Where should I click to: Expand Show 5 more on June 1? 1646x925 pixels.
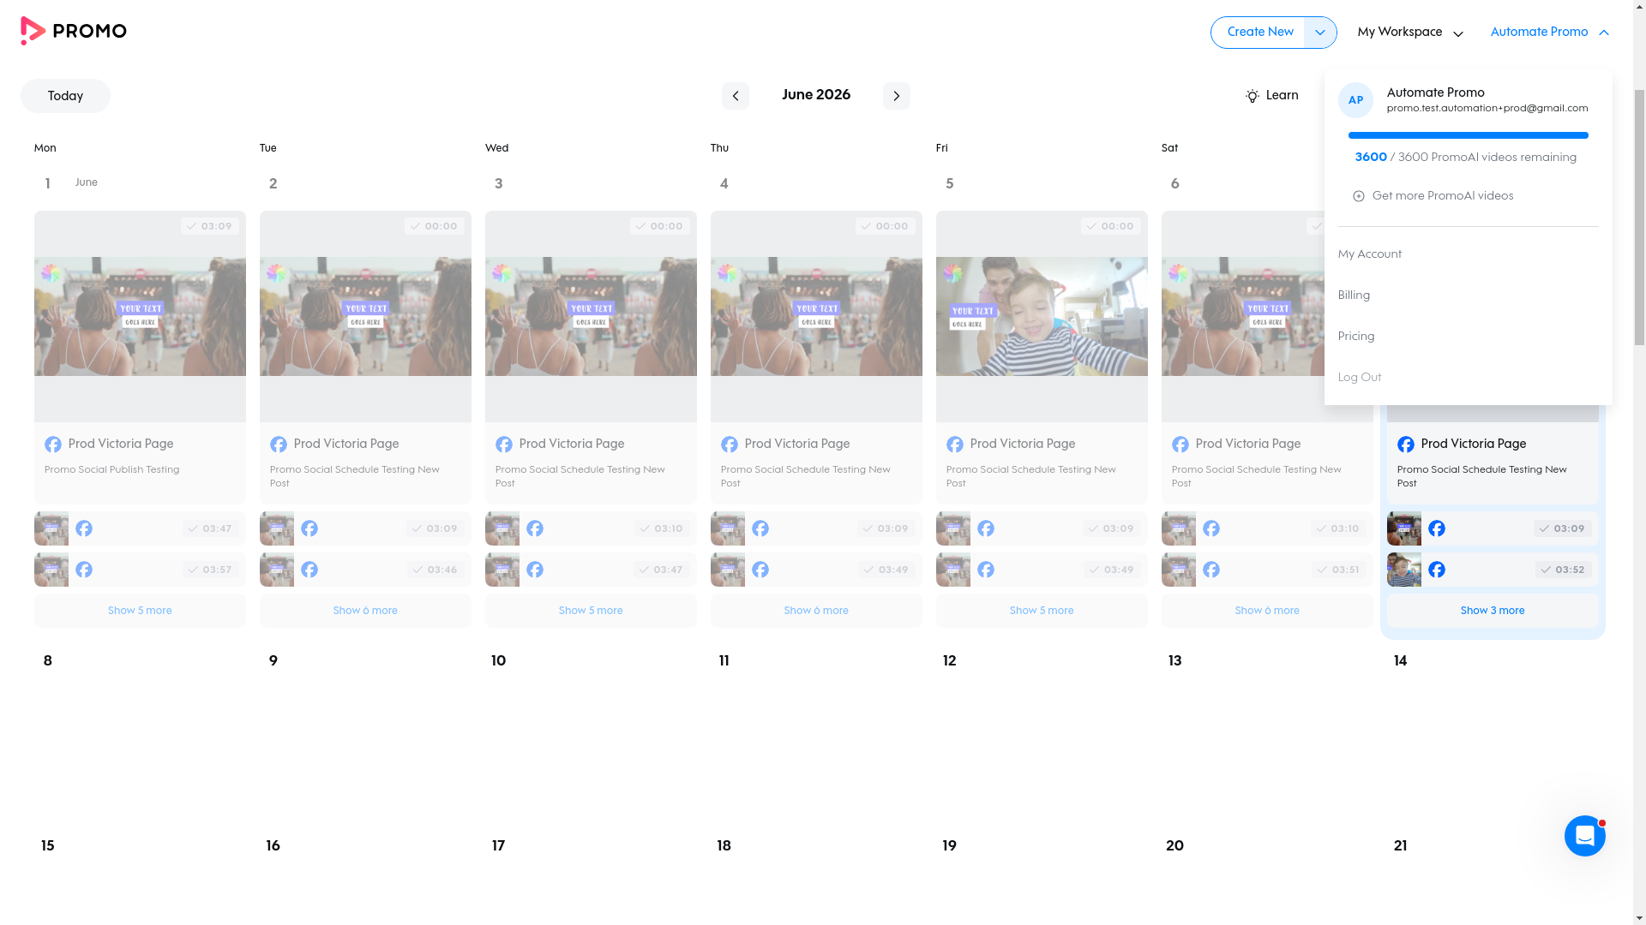(140, 611)
